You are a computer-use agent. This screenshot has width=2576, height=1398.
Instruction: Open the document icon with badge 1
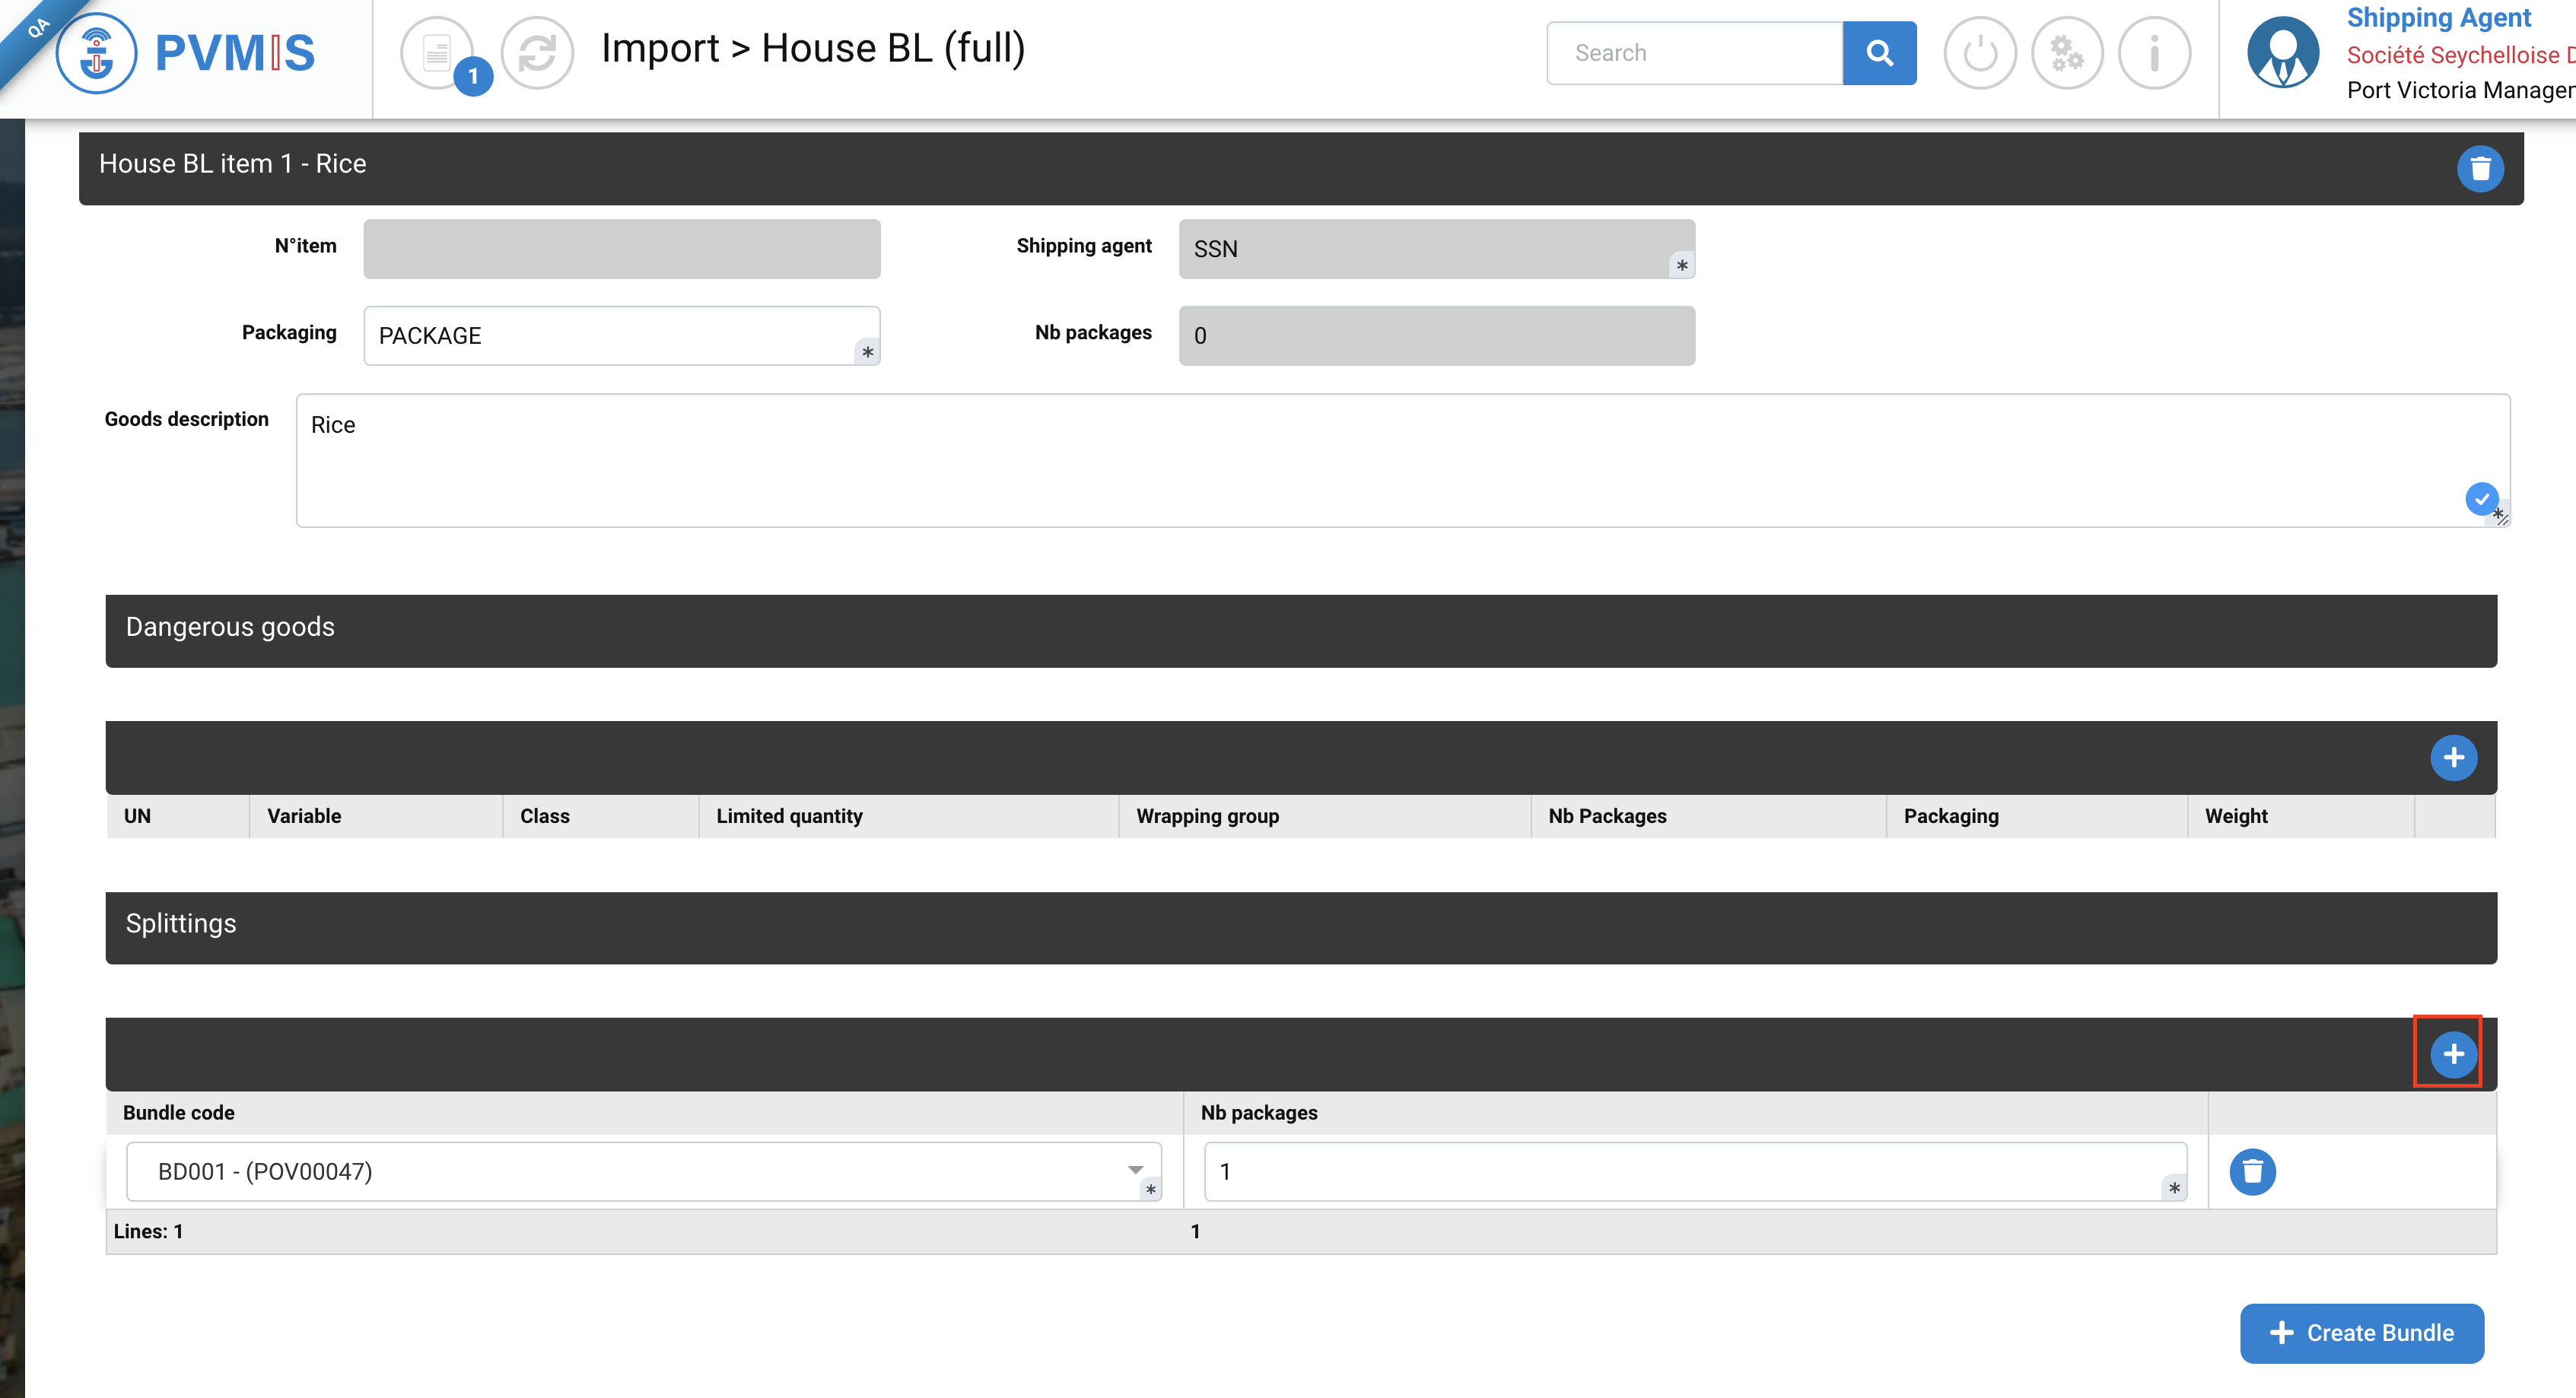(437, 53)
